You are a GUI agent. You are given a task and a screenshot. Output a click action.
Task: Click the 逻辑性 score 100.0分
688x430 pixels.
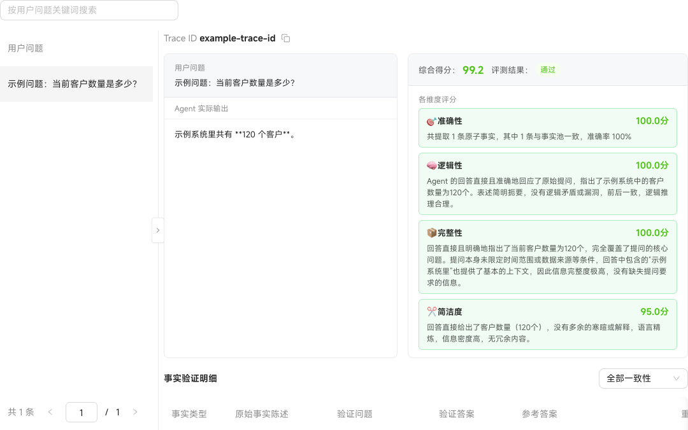coord(652,165)
